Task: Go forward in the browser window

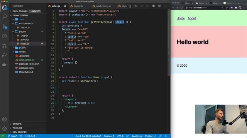Action: point(178,8)
